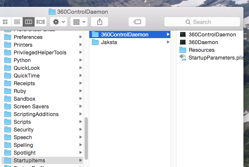Click the Share toolbar button
The height and width of the screenshot is (167, 249).
pyautogui.click(x=100, y=22)
